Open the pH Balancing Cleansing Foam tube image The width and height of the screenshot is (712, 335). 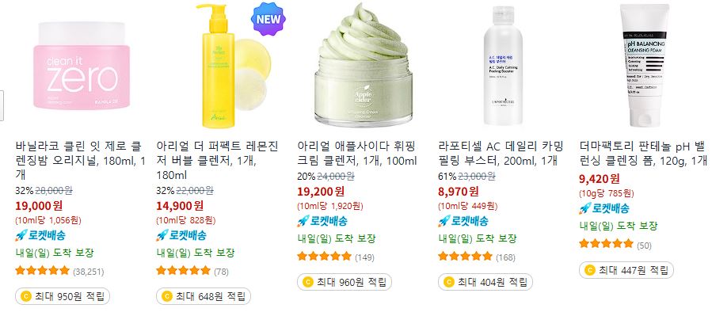click(x=645, y=66)
